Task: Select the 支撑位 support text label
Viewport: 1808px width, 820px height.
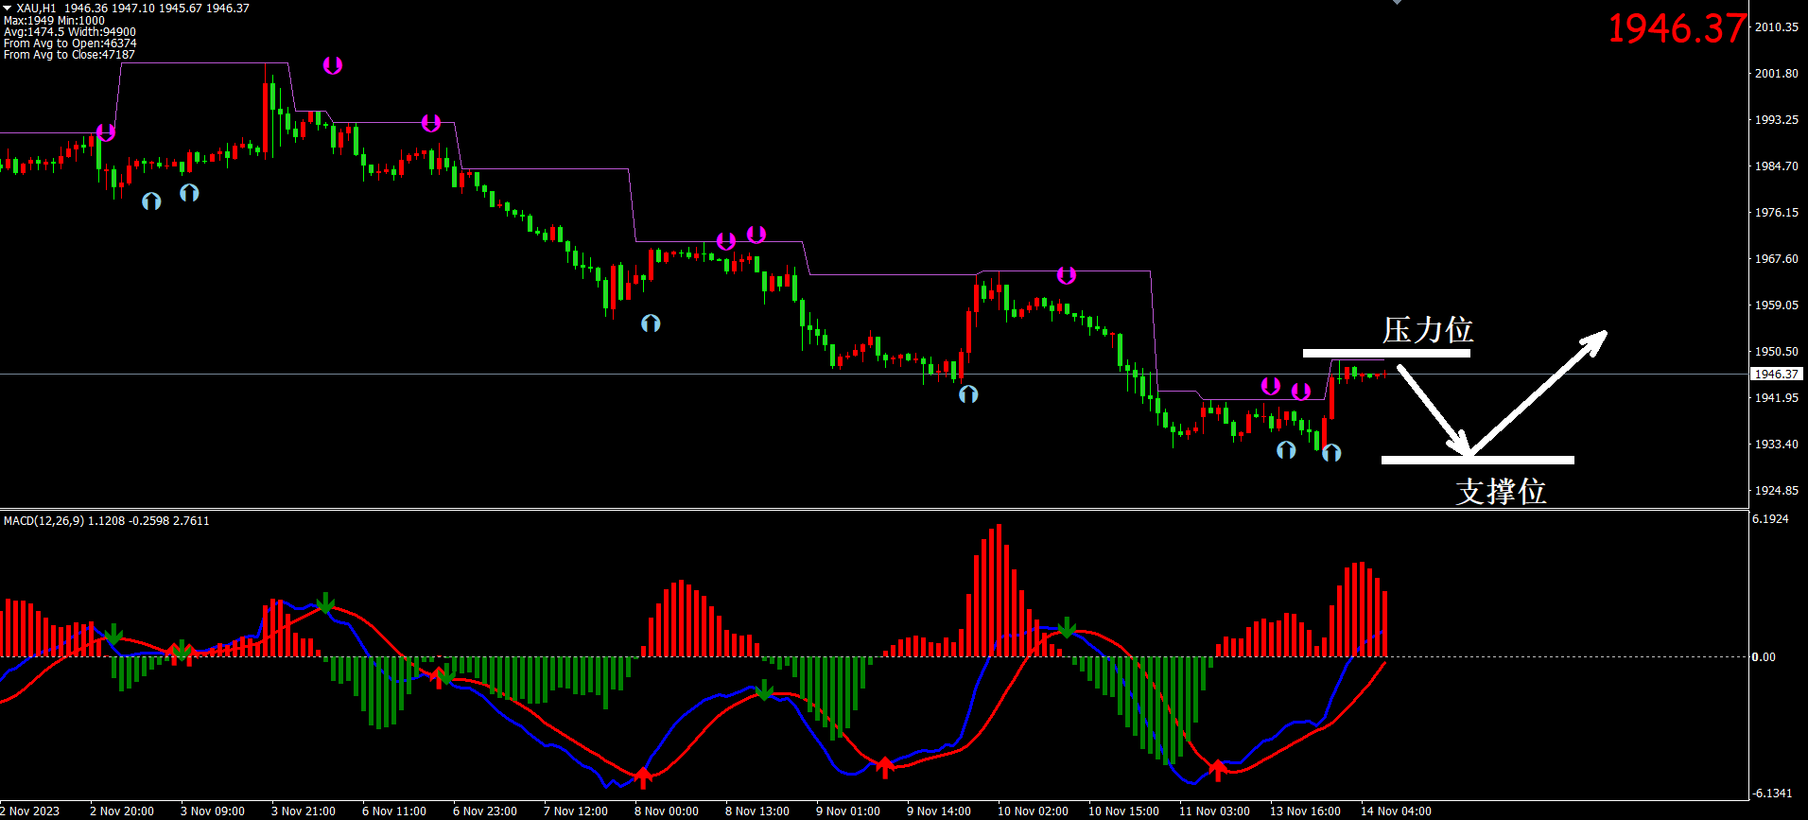Action: [1501, 491]
